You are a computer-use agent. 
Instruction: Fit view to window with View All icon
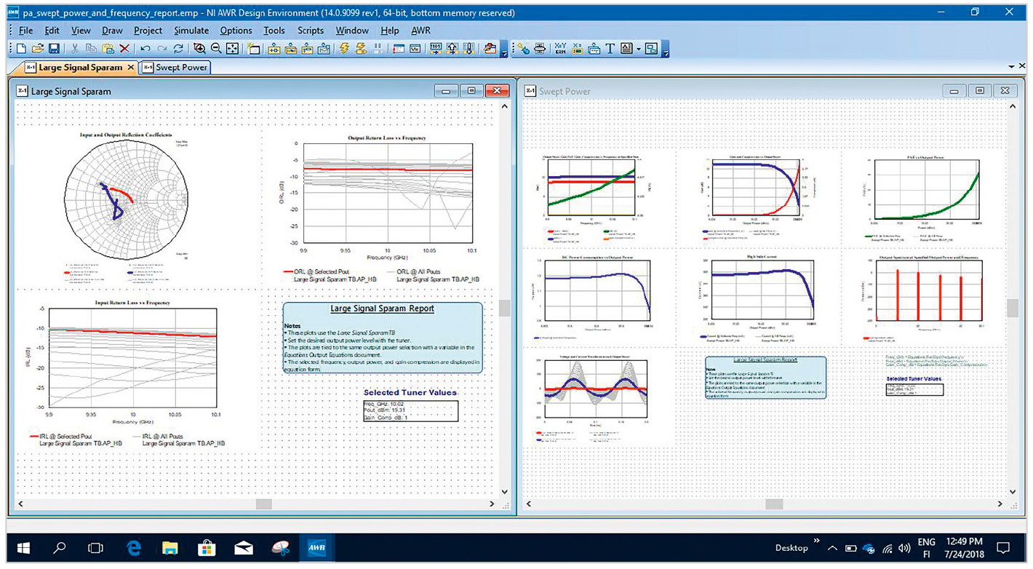[233, 49]
